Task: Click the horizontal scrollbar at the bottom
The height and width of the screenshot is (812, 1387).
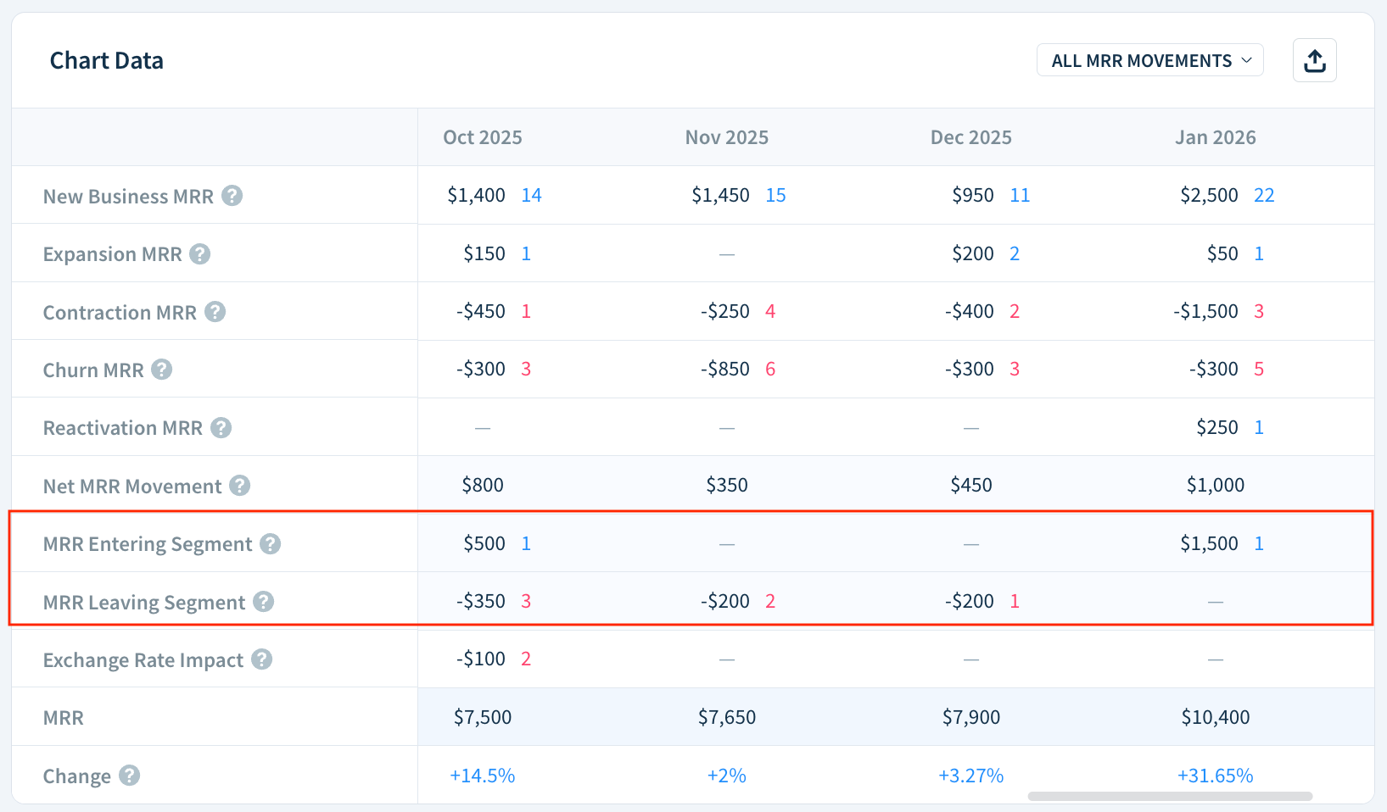Action: (1171, 795)
